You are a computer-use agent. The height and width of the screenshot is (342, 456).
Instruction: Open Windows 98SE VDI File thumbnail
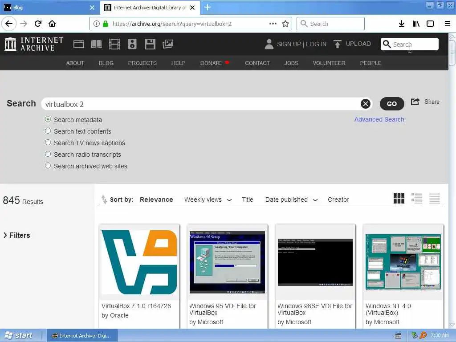tap(315, 262)
